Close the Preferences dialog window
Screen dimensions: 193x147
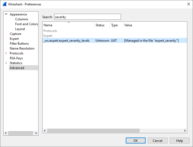(x=188, y=4)
